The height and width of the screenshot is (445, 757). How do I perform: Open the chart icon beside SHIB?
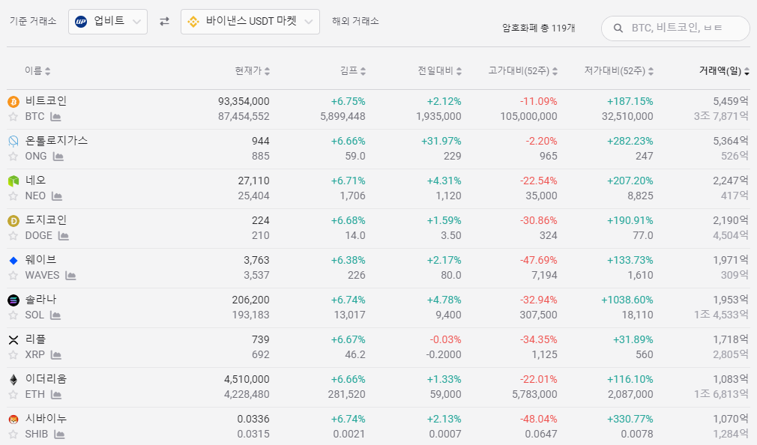59,435
